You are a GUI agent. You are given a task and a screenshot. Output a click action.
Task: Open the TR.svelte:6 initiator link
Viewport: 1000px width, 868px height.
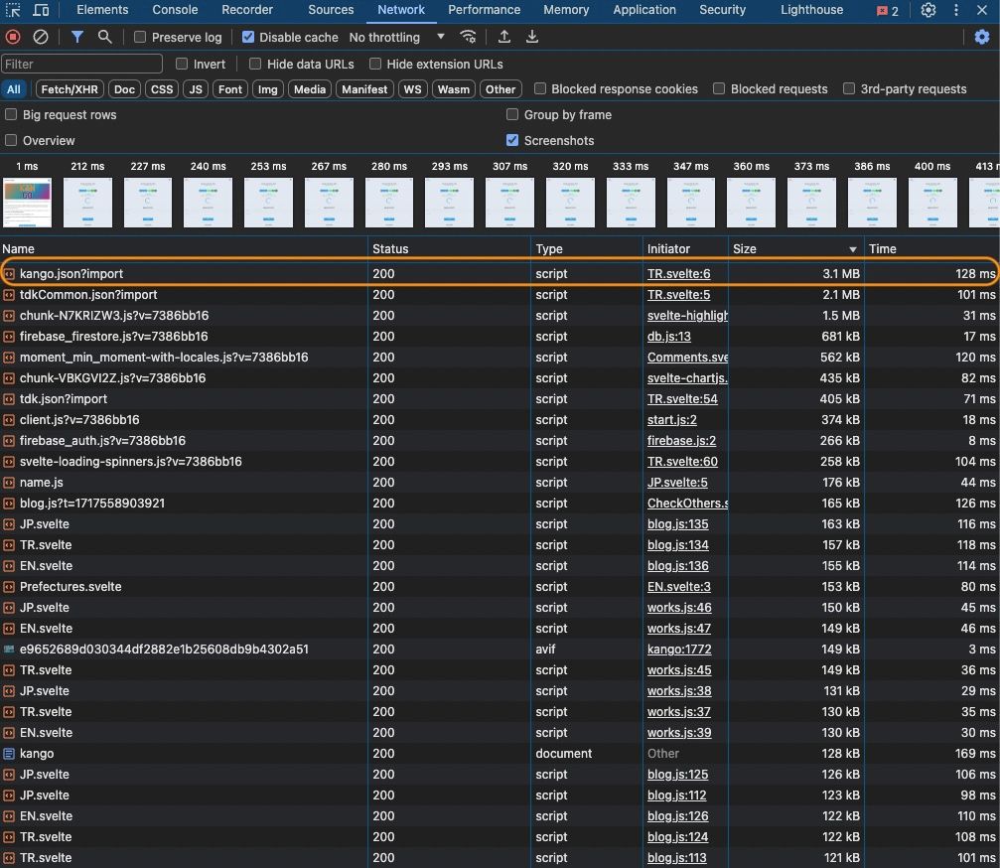tap(679, 274)
